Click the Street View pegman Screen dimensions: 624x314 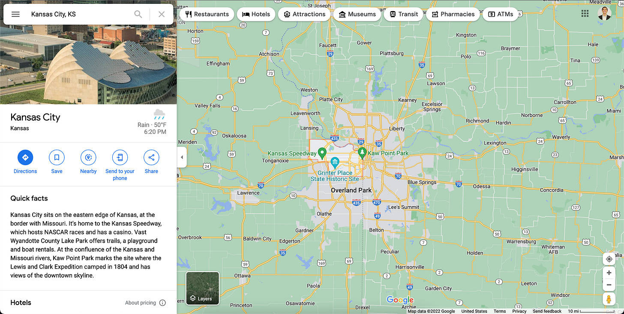point(609,299)
